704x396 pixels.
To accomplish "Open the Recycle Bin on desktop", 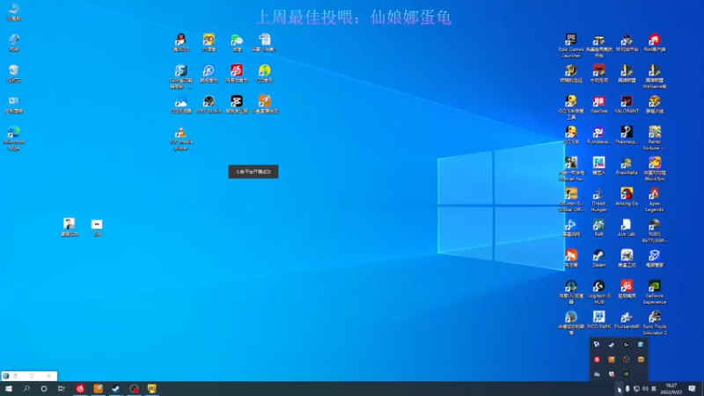I will 14,73.
